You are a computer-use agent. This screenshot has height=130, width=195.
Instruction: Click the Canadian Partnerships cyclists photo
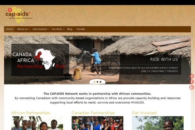point(97,123)
